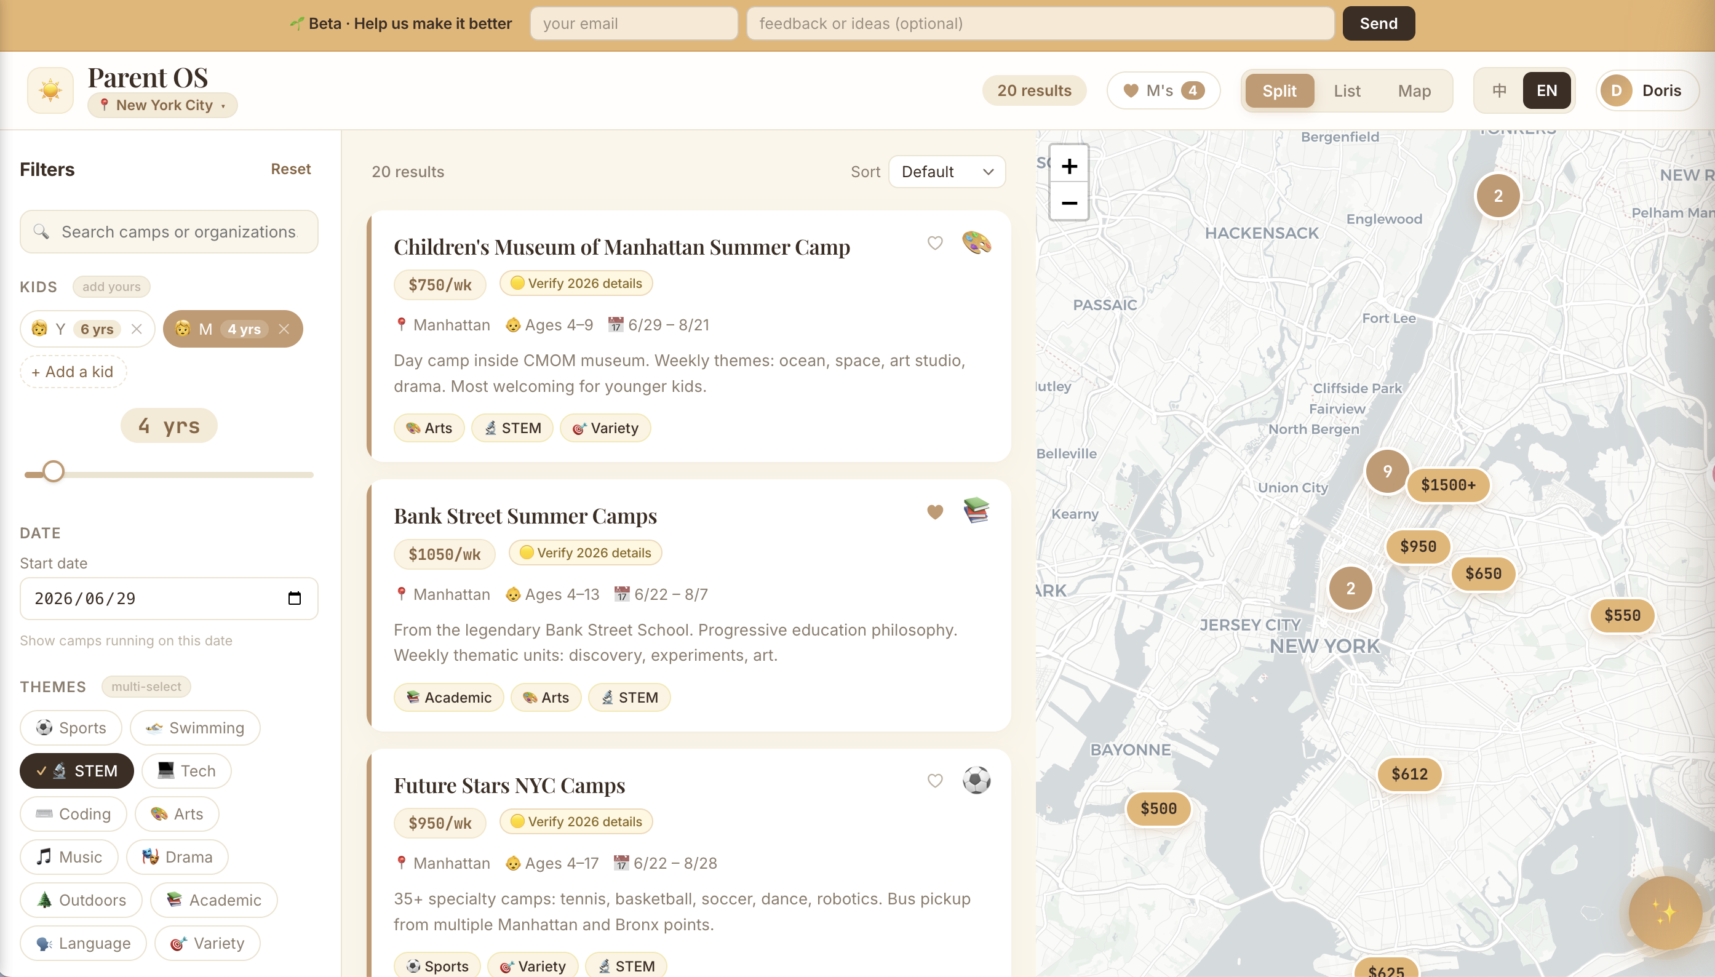Viewport: 1715px width, 977px height.
Task: Toggle the Music theme filter
Action: 69,856
